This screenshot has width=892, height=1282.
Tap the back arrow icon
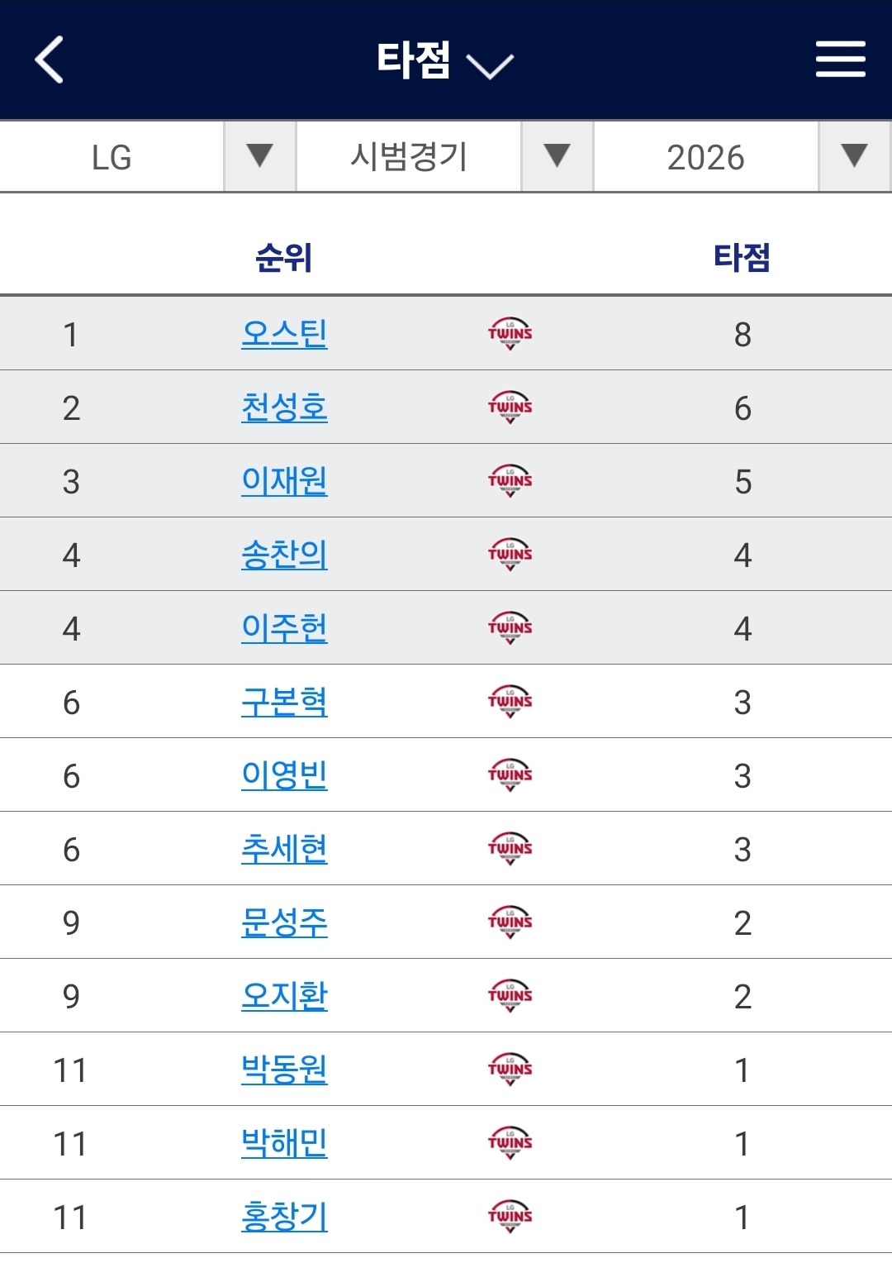coord(50,60)
